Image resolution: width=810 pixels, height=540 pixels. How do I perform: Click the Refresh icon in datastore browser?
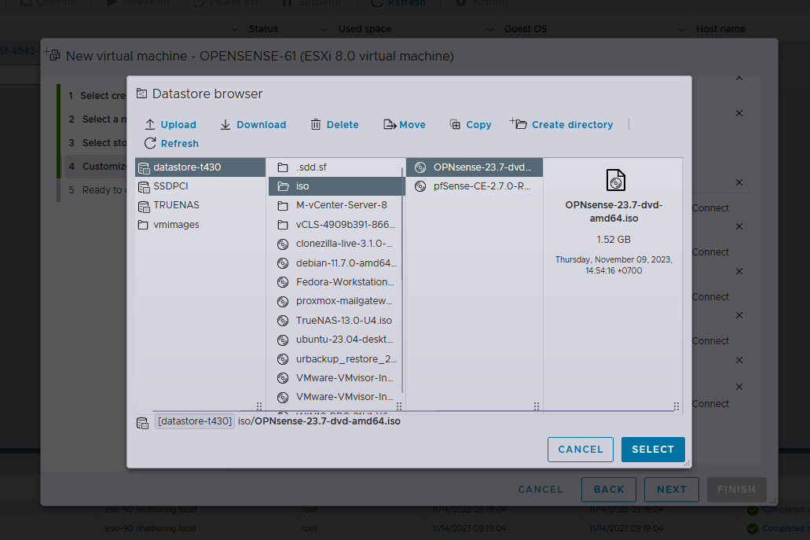[x=150, y=143]
